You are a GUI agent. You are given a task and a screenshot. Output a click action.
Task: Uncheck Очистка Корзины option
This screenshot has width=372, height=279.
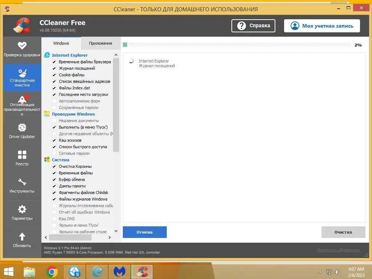[54, 166]
